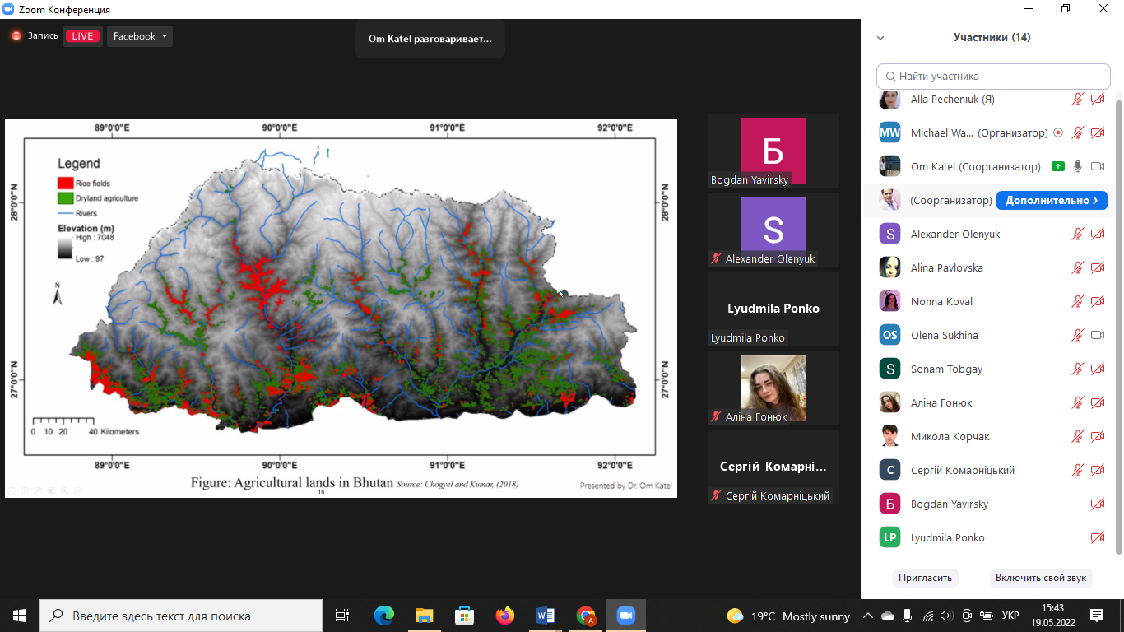This screenshot has width=1124, height=632.
Task: Expand hidden system tray icons arrow
Action: (x=867, y=616)
